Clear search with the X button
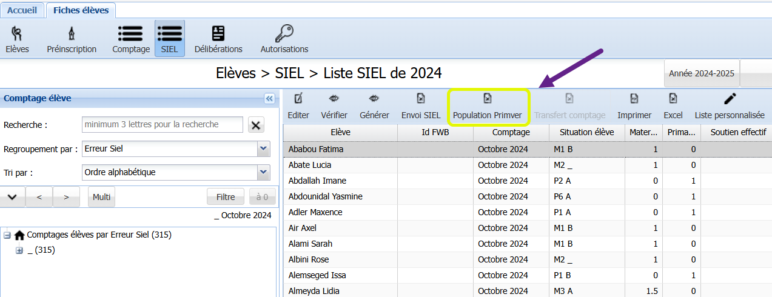The image size is (772, 297). (x=256, y=125)
